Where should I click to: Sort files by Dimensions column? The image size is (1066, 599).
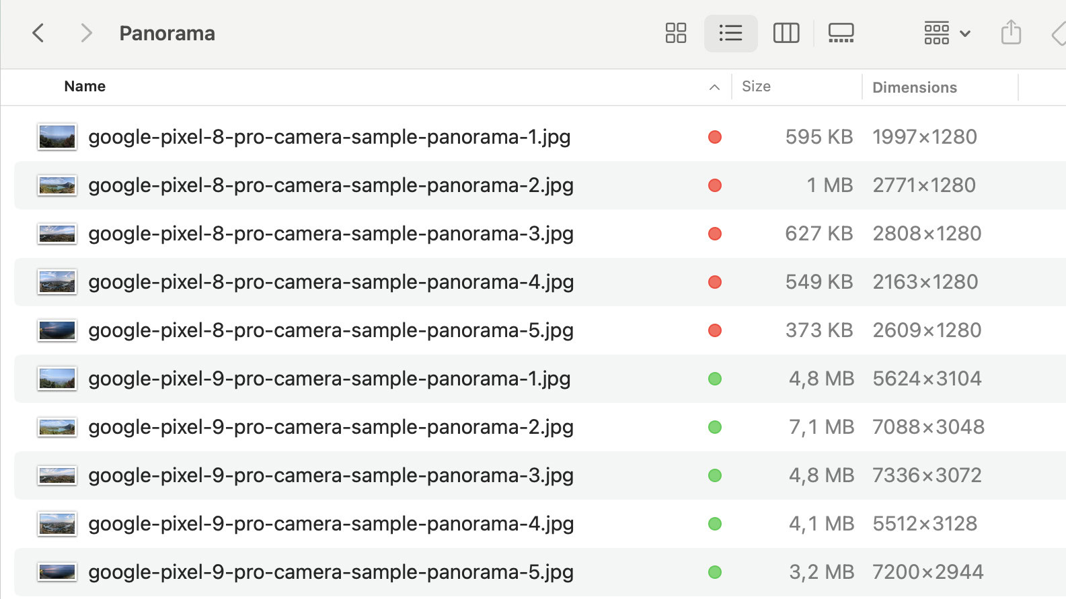pyautogui.click(x=914, y=87)
